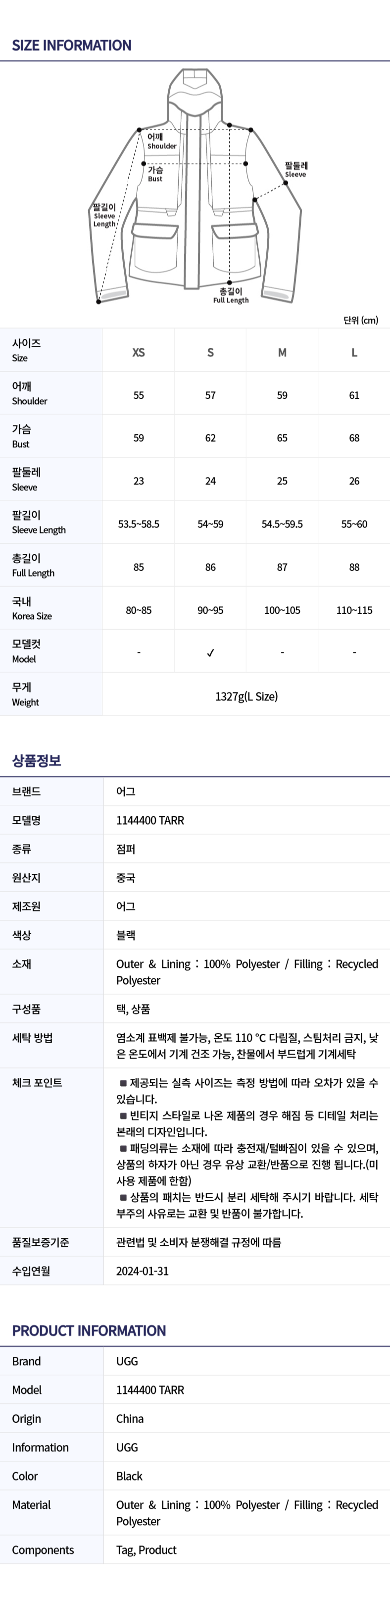Select the M size column header
Viewport: 390px width, 1597px height.
pos(282,352)
